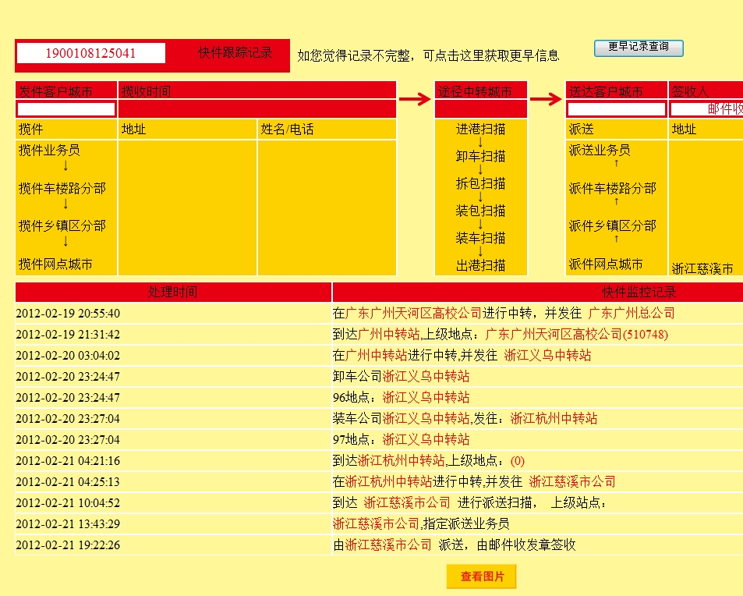
Task: Click the red arrow pointing to 途径中转城市
Action: tap(415, 99)
